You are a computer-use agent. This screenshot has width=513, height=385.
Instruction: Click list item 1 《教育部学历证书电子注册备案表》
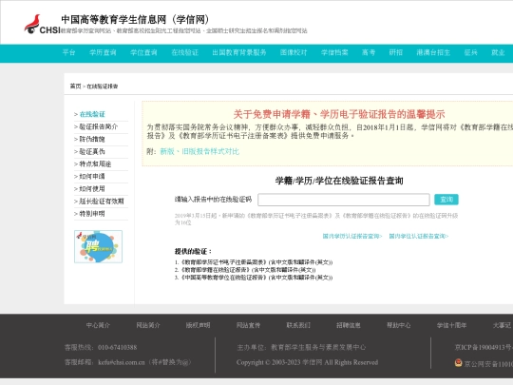click(x=254, y=262)
